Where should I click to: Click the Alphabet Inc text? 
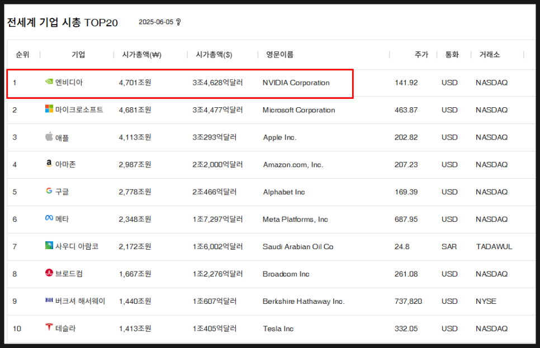click(284, 192)
